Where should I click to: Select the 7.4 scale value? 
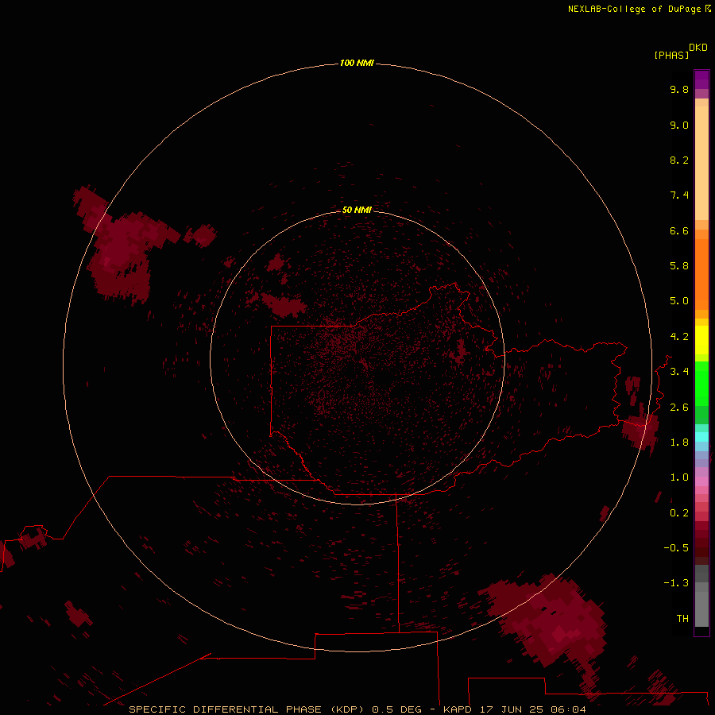pyautogui.click(x=679, y=195)
